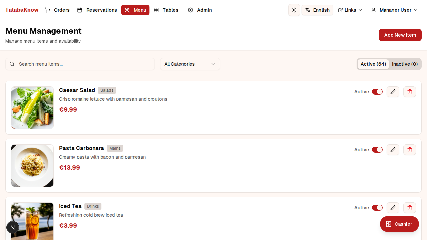Click the Reservations calendar icon
Image resolution: width=427 pixels, height=240 pixels.
tap(80, 10)
